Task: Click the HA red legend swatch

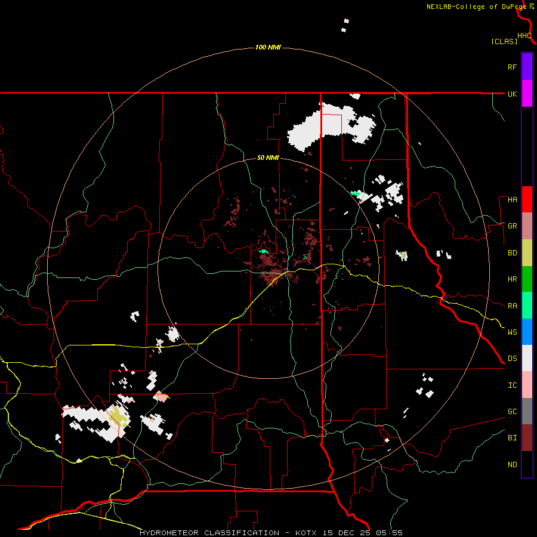Action: (527, 199)
